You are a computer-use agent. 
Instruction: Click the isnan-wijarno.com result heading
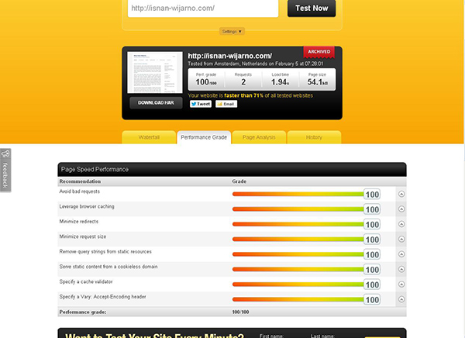[x=230, y=56]
